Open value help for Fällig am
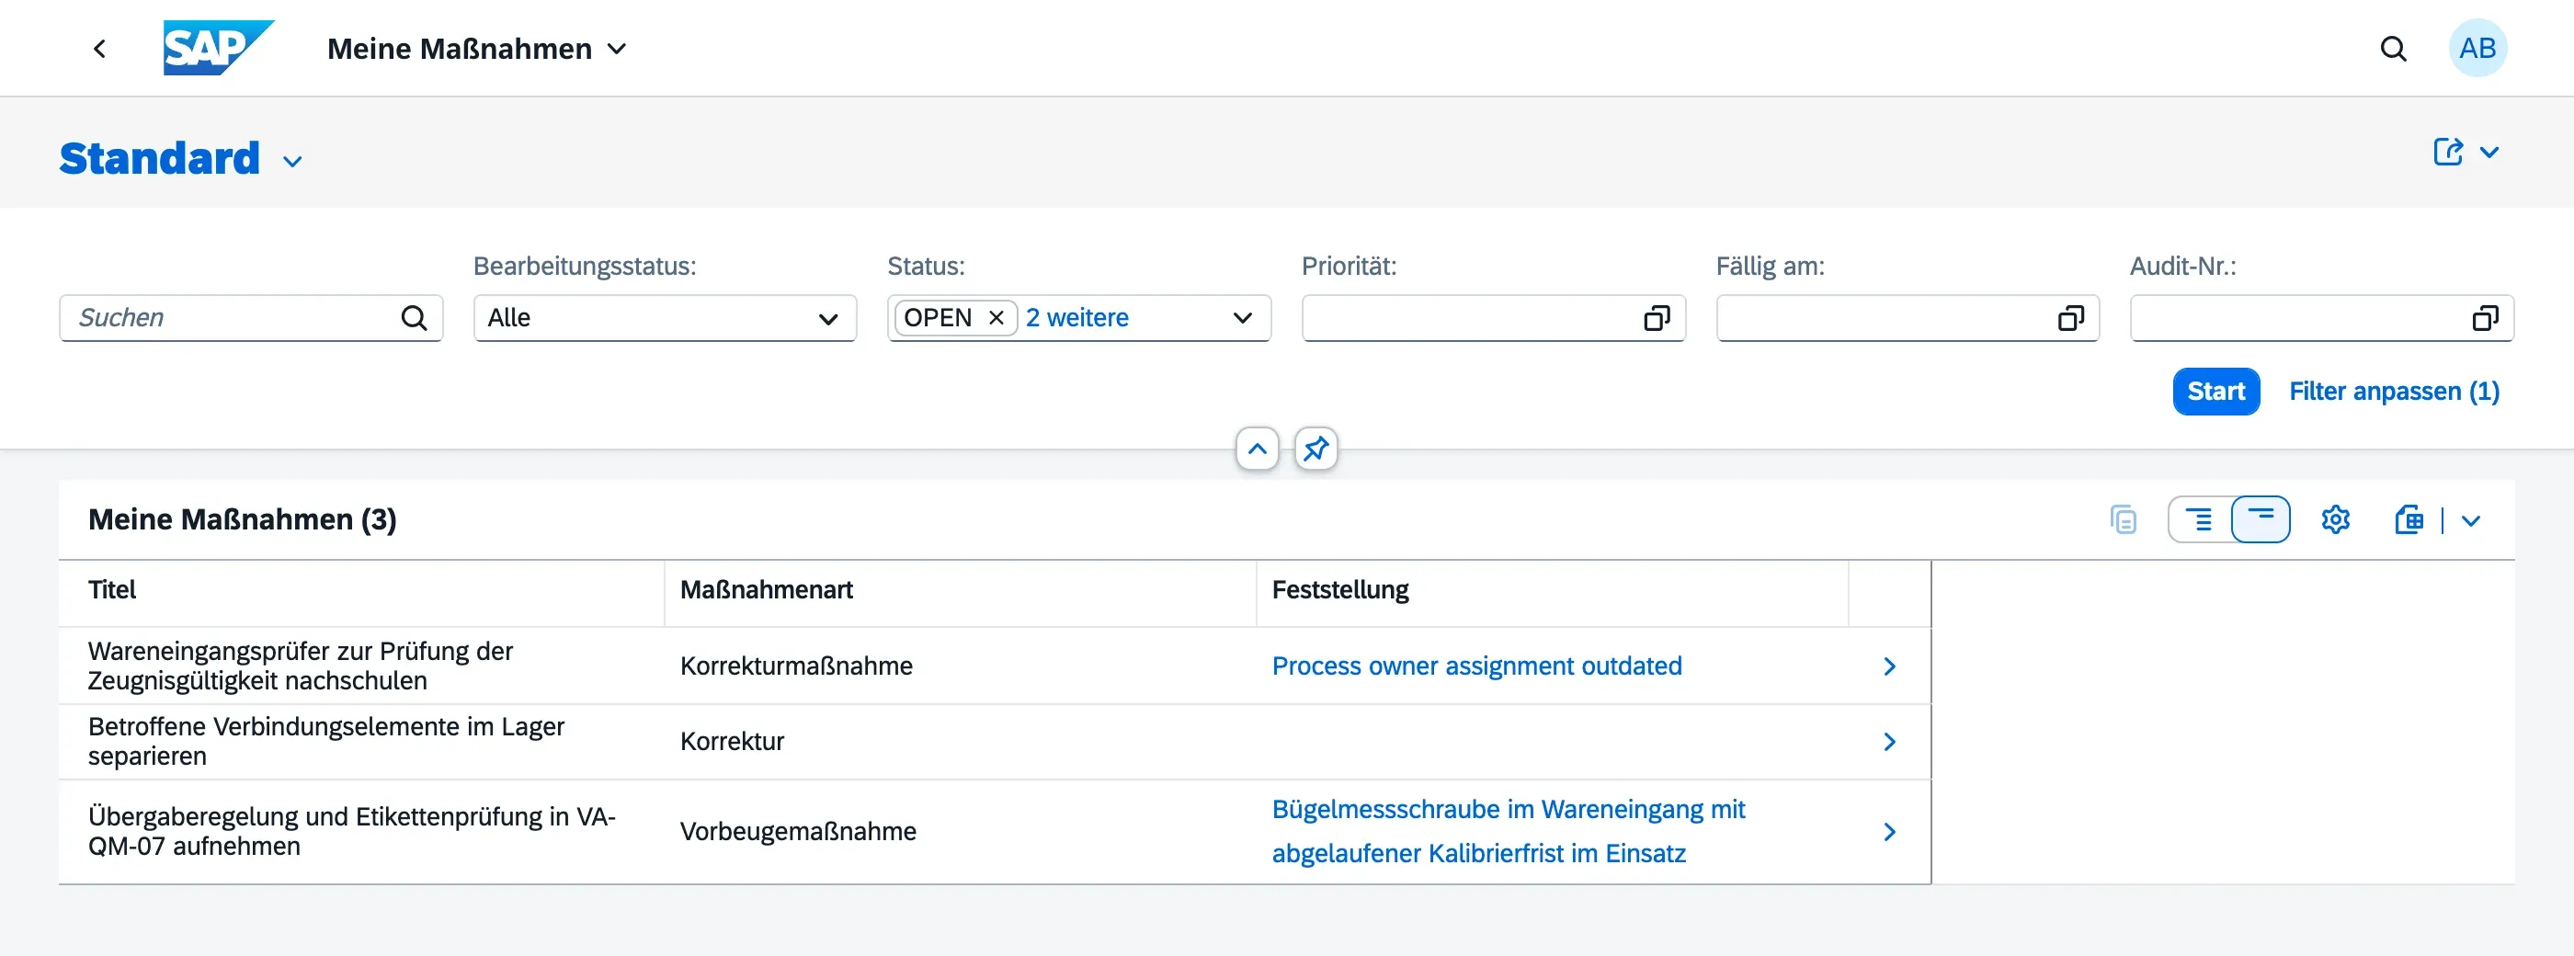 click(x=2070, y=318)
